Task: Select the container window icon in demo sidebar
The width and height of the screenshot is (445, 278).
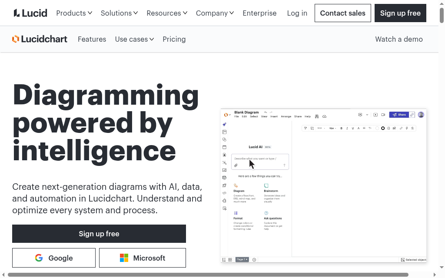Action: coord(225,147)
